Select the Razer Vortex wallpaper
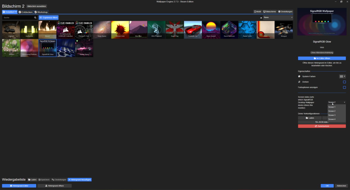Image resolution: width=350 pixels, height=190 pixels. 247,30
